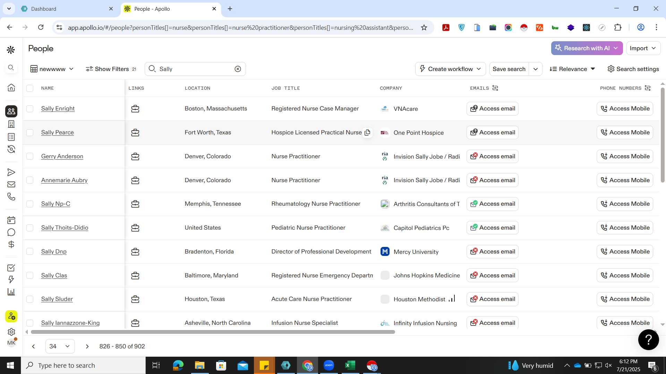Focus the Sally search input field
The height and width of the screenshot is (374, 666).
pos(196,69)
